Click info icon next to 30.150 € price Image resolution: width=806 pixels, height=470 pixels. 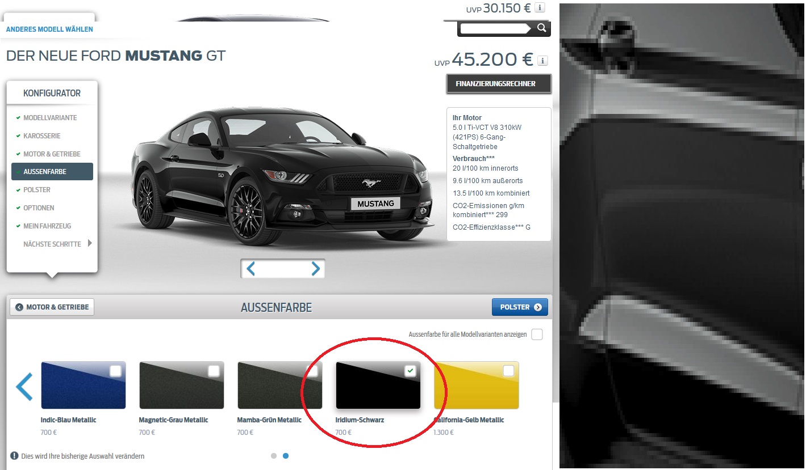pos(540,7)
